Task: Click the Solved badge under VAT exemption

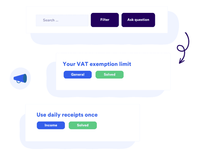Action: pyautogui.click(x=109, y=75)
